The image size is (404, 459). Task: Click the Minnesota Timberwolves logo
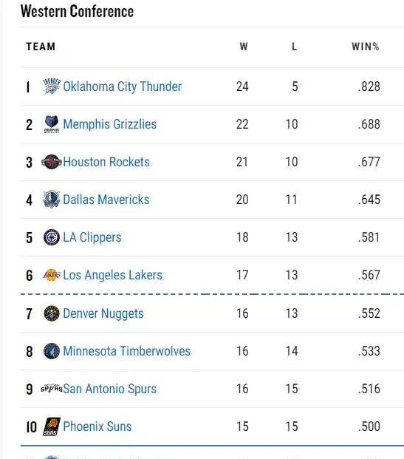pyautogui.click(x=52, y=351)
